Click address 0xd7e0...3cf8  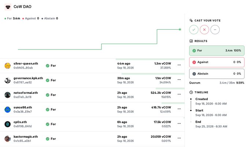pyautogui.click(x=23, y=97)
